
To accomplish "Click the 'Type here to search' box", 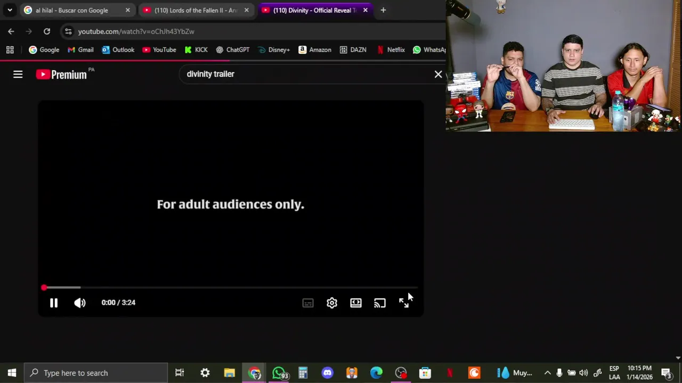I will pos(96,373).
